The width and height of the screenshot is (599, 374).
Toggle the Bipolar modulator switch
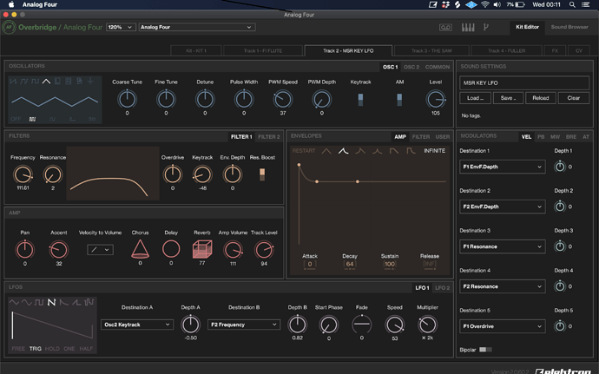pyautogui.click(x=485, y=350)
